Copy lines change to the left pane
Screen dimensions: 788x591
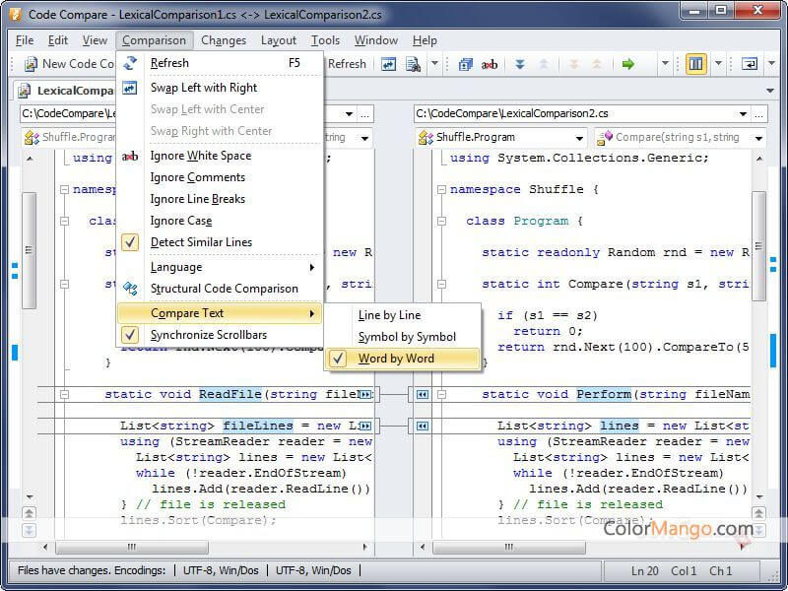tap(423, 427)
